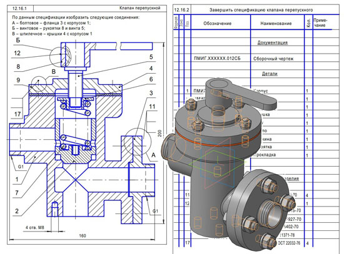Screen dimensions: 344x254
Task: Click the 'Документация' section heading
Action: click(x=273, y=42)
